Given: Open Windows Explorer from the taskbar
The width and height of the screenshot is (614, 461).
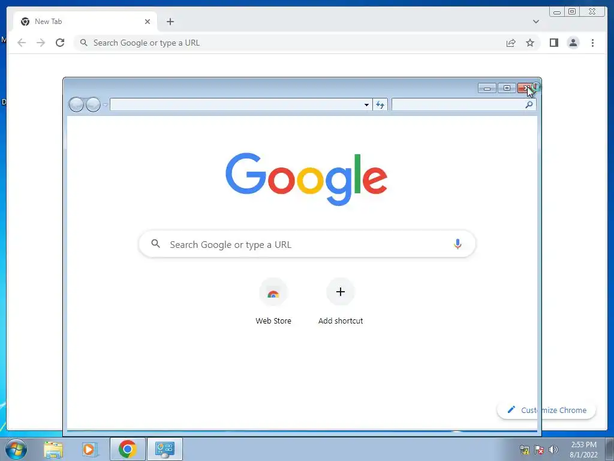Looking at the screenshot, I should coord(53,449).
